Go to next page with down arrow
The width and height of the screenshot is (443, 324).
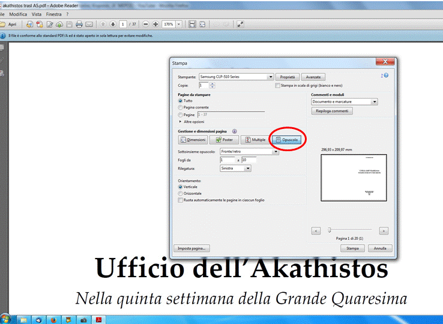tap(112, 25)
